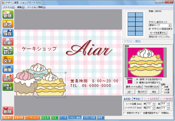Toggle the デザインに目盛を表示 checkbox
Screen dimensions: 175x121
point(150,29)
